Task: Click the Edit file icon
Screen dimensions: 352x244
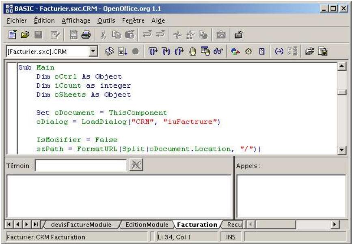Action: [55, 35]
